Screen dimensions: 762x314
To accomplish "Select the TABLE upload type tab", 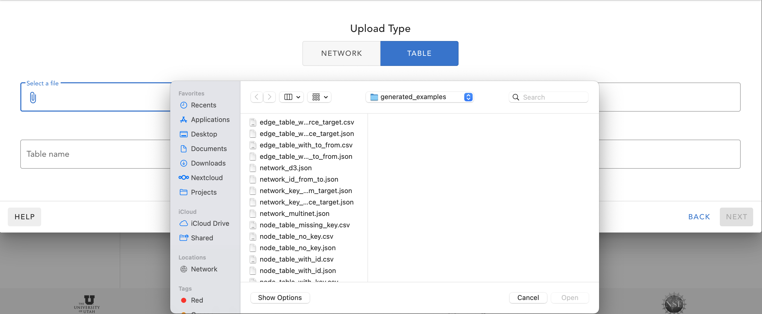I will tap(420, 53).
